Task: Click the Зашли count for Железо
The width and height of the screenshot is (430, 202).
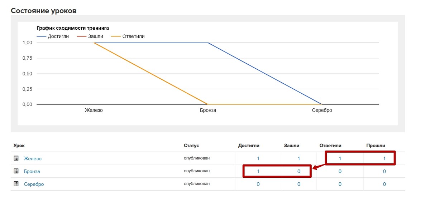Action: 299,158
